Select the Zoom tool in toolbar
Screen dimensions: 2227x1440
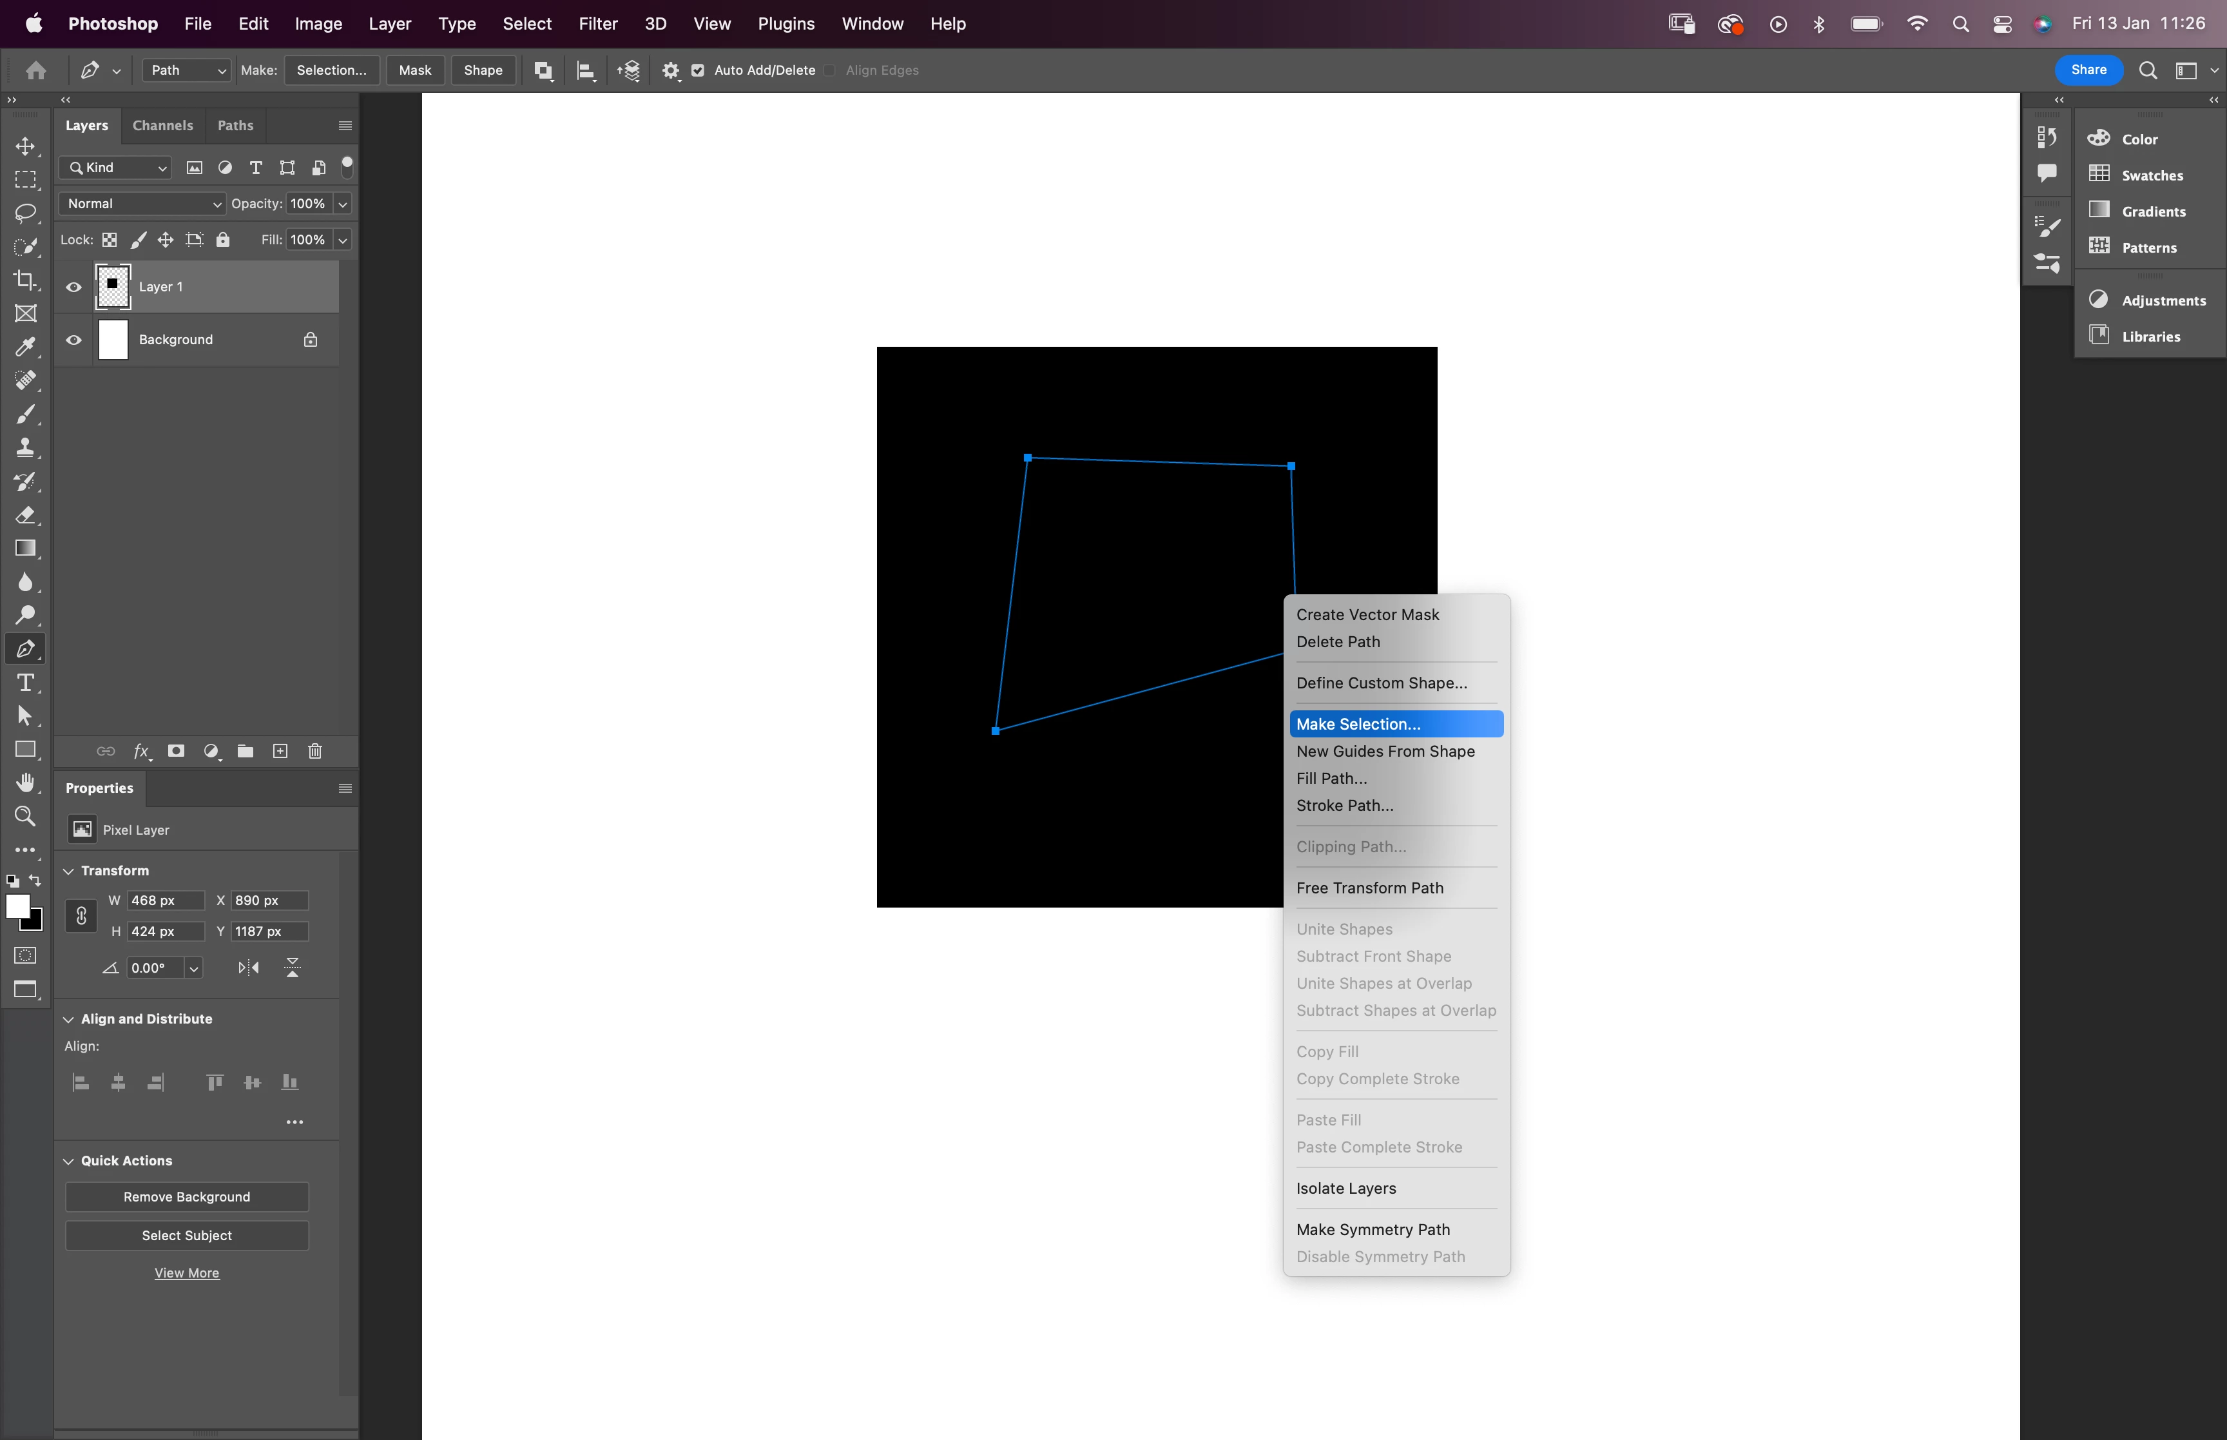pos(25,816)
